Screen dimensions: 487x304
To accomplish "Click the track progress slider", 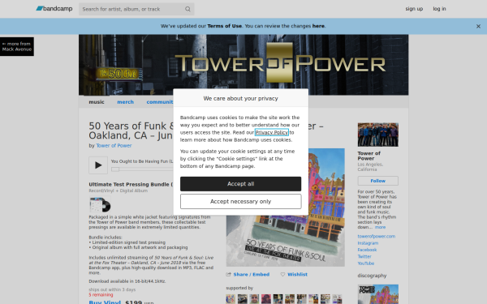I will coord(115,169).
